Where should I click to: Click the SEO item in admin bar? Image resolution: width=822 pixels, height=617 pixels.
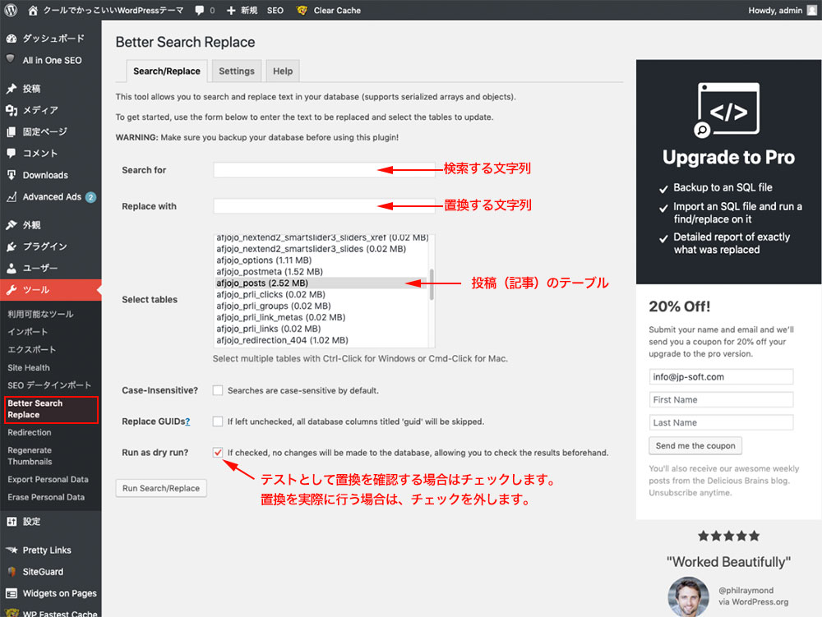(275, 10)
